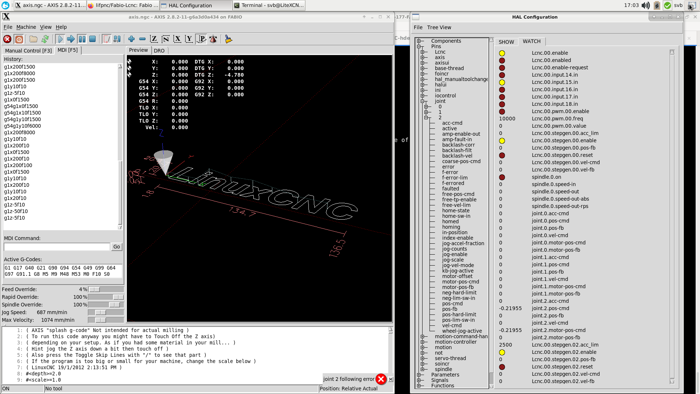
Task: Stop program execution
Action: [x=93, y=39]
